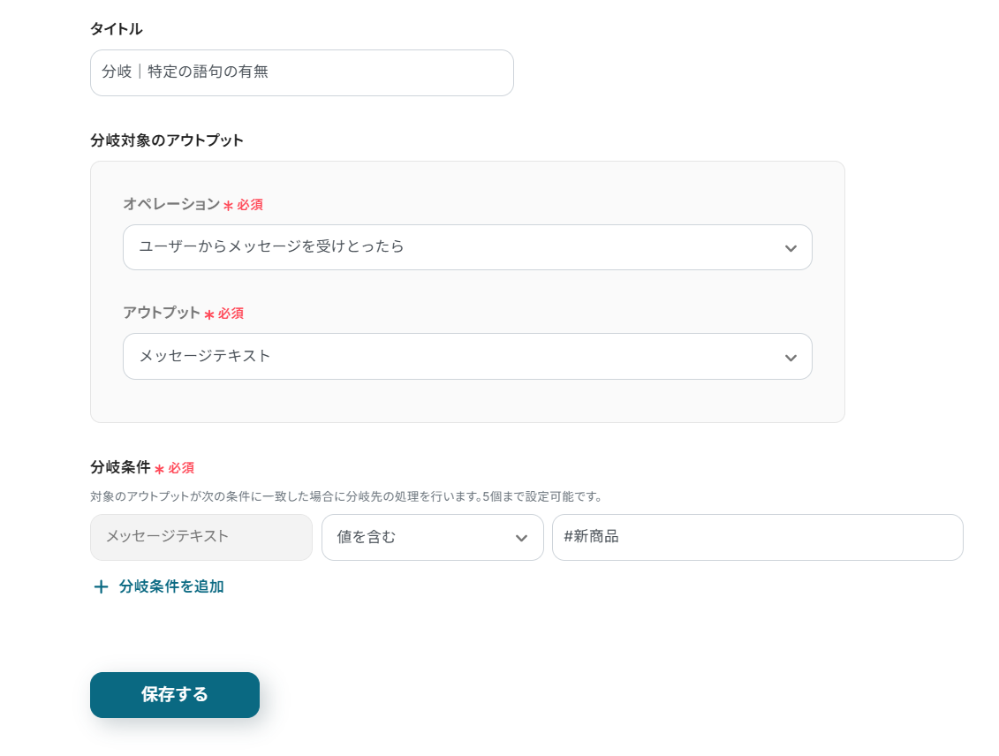Viewport: 999px width, 756px height.
Task: Click the オペレーション field label
Action: click(171, 204)
